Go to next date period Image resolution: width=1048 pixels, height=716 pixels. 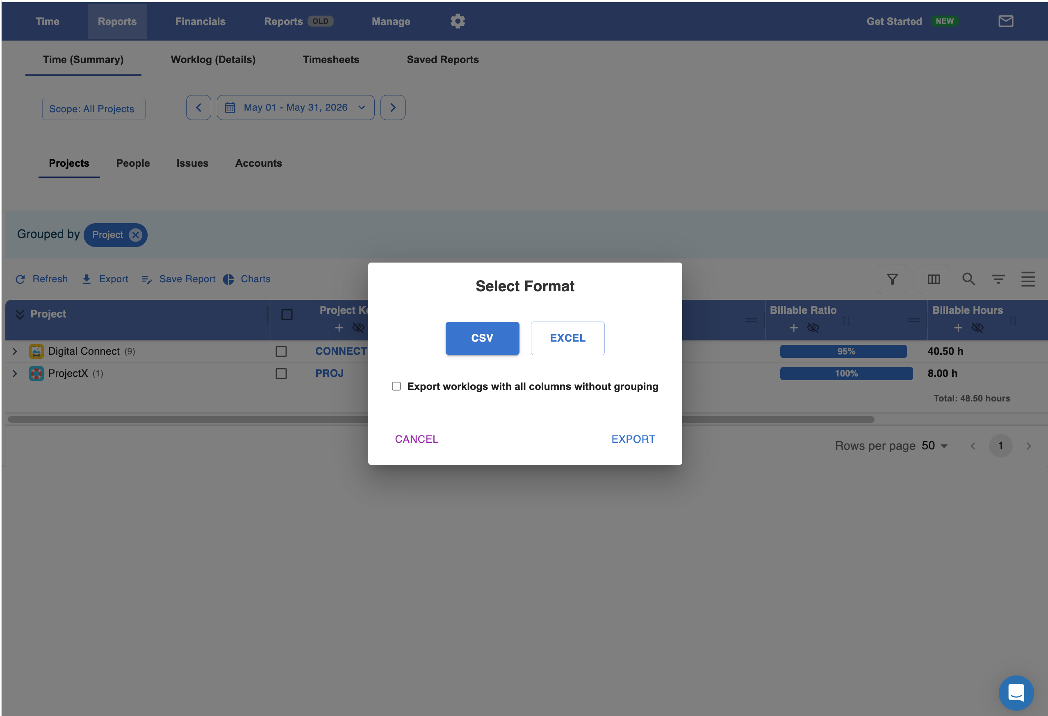point(393,107)
